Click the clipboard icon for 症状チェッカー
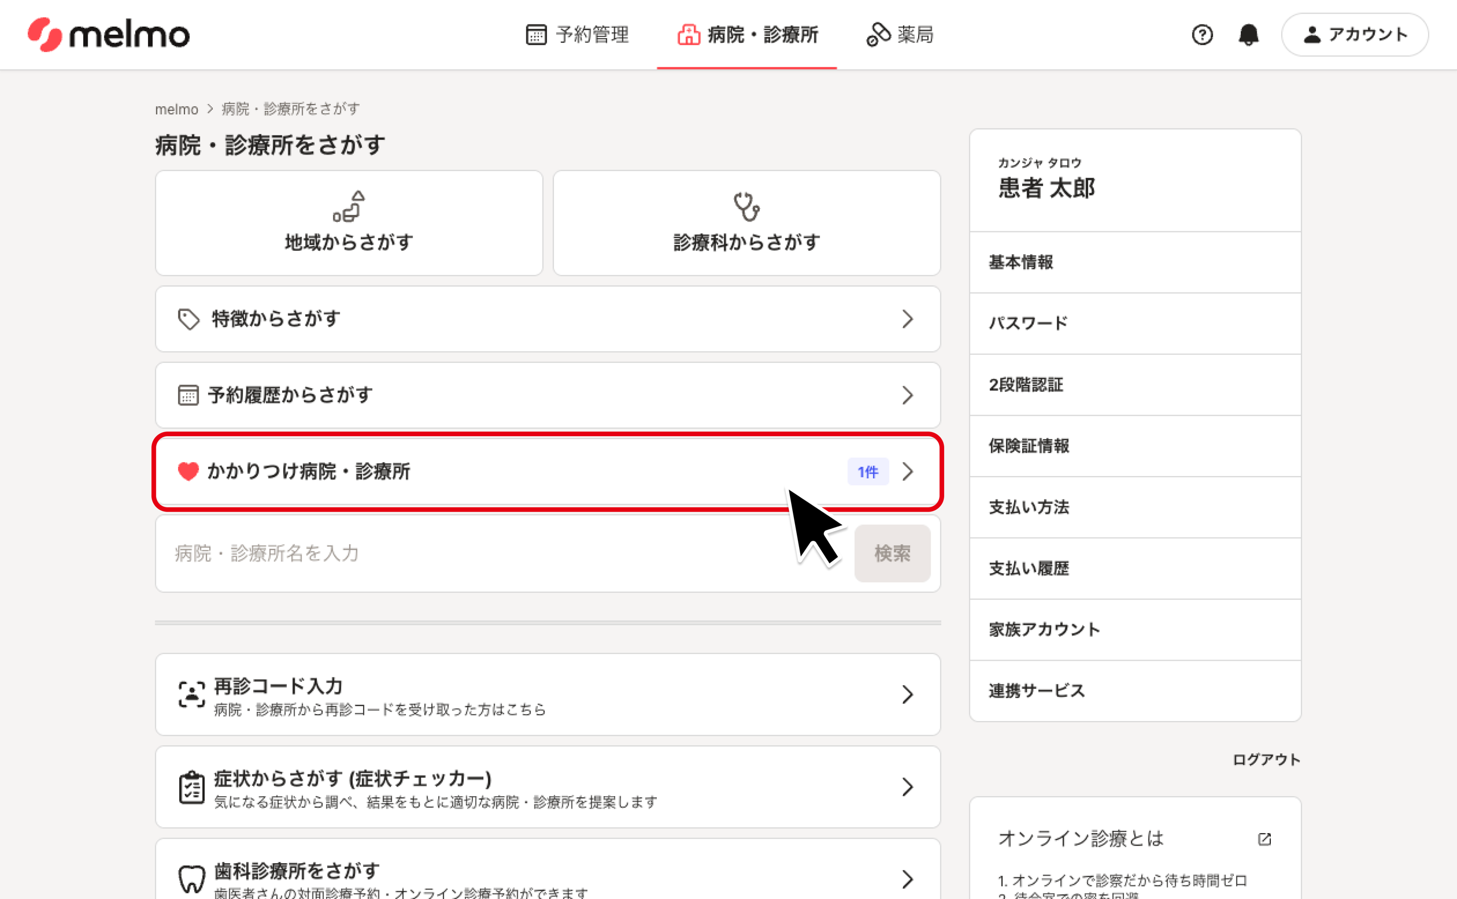 tap(192, 787)
